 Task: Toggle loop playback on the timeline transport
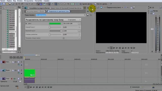click(x=28, y=87)
